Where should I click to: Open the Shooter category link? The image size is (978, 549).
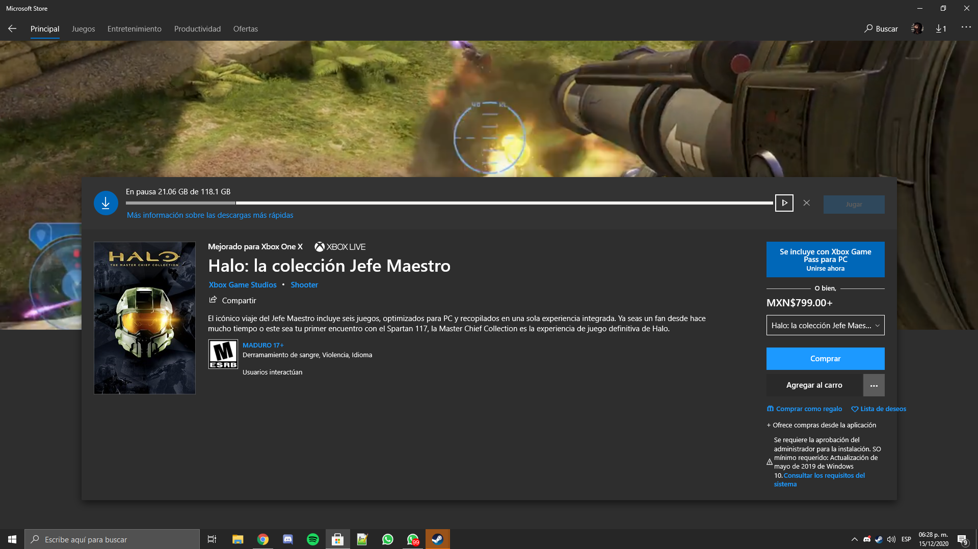click(304, 285)
